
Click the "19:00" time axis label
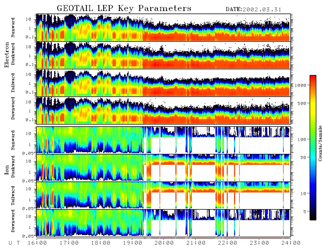point(133,243)
